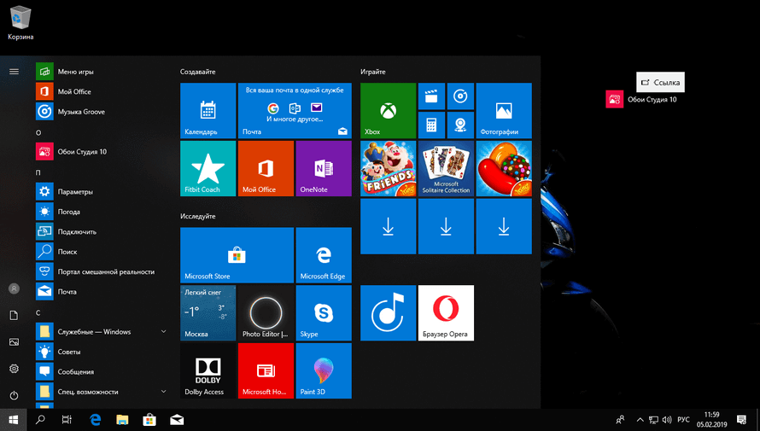The width and height of the screenshot is (760, 431).
Task: Open Браузер Opera tile
Action: pos(446,312)
